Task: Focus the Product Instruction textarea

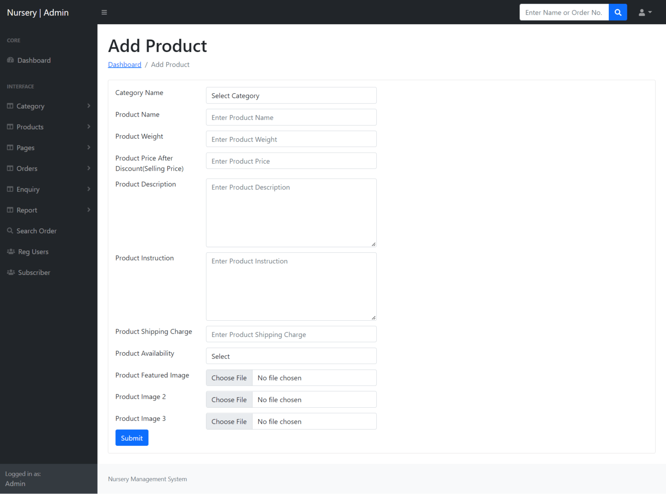Action: click(x=291, y=286)
